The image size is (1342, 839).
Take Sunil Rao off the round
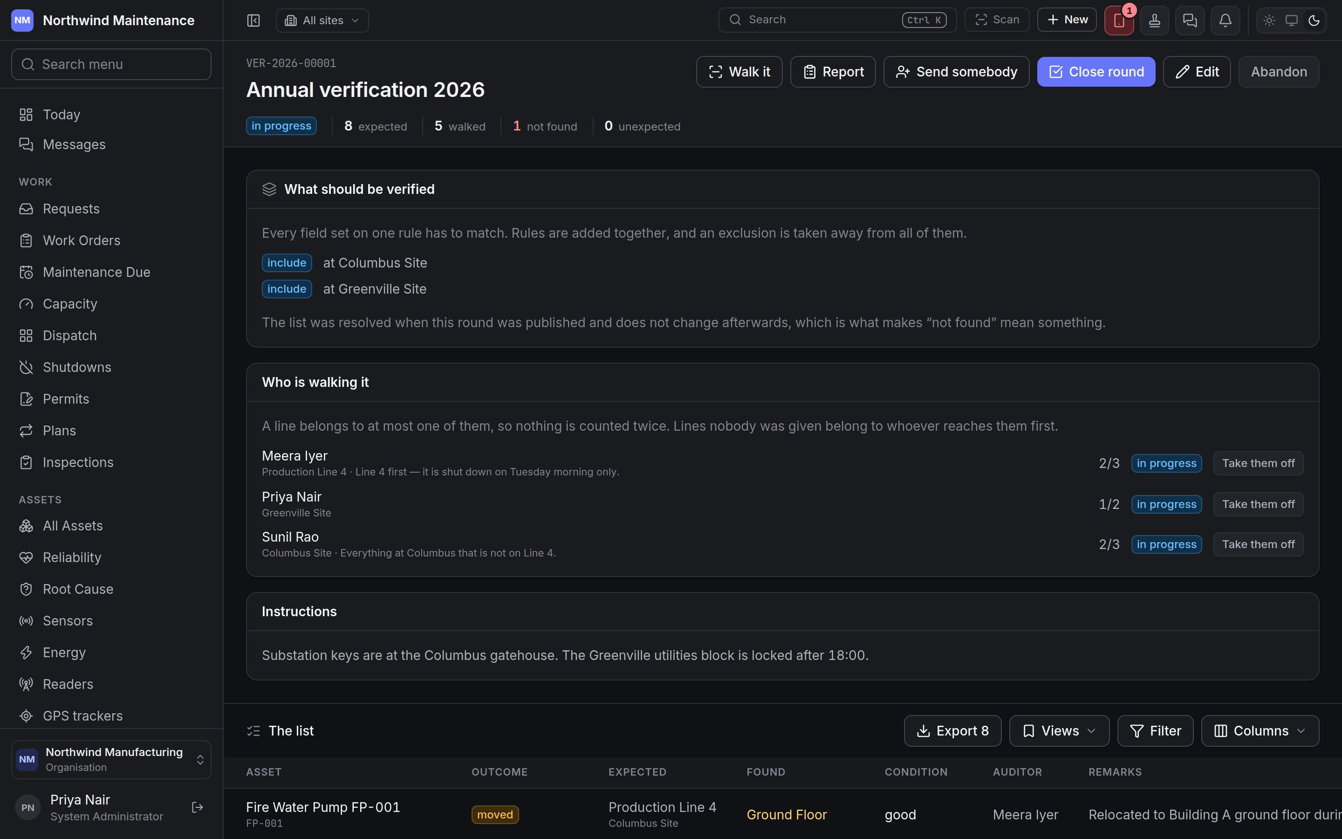tap(1258, 544)
